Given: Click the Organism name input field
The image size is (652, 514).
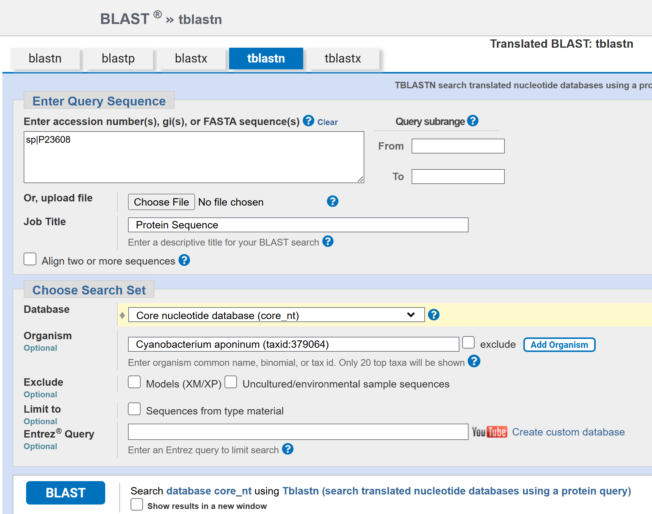Looking at the screenshot, I should point(293,344).
